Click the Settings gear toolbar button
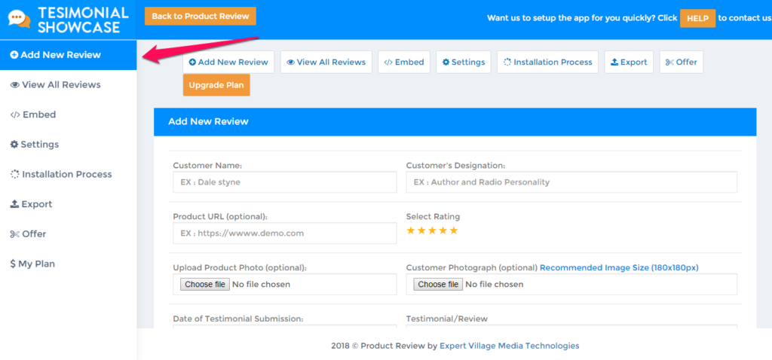Image resolution: width=772 pixels, height=360 pixels. (x=464, y=62)
